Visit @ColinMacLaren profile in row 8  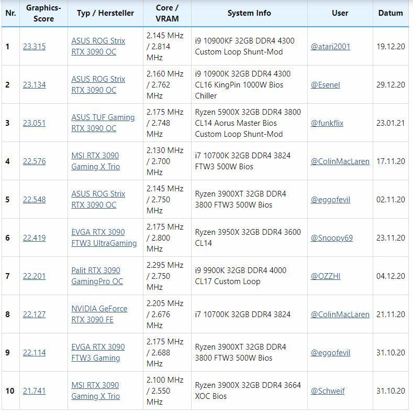click(x=340, y=315)
